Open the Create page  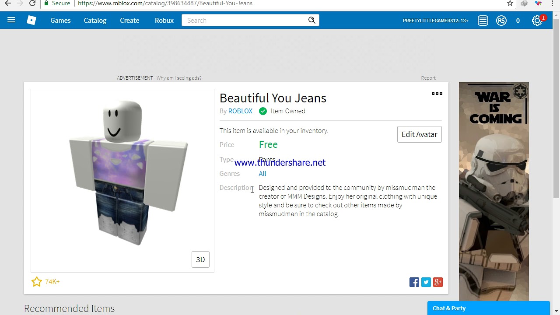[129, 20]
